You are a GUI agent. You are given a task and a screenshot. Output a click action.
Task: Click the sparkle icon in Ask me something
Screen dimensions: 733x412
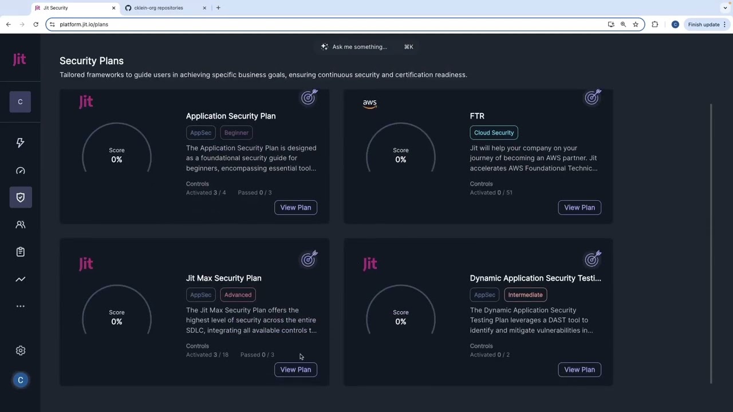(x=324, y=47)
